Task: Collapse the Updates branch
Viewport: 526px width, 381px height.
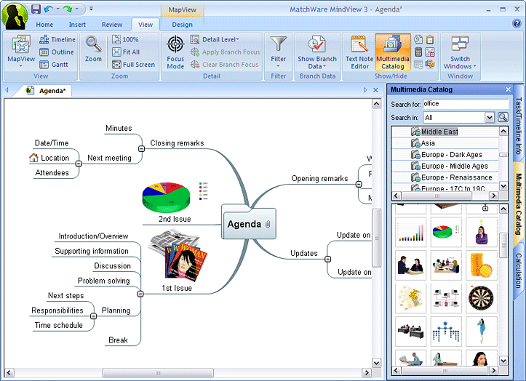Action: 327,259
